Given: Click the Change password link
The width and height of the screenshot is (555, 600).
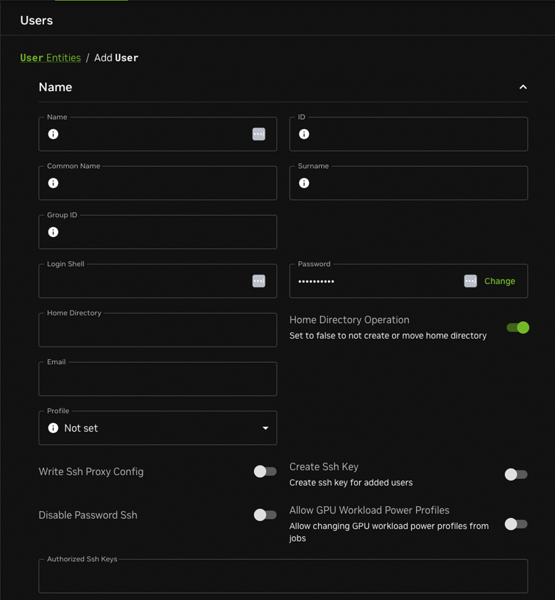Looking at the screenshot, I should [499, 281].
